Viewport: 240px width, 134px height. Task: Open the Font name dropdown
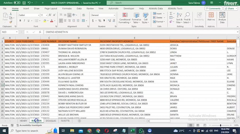tap(38, 15)
